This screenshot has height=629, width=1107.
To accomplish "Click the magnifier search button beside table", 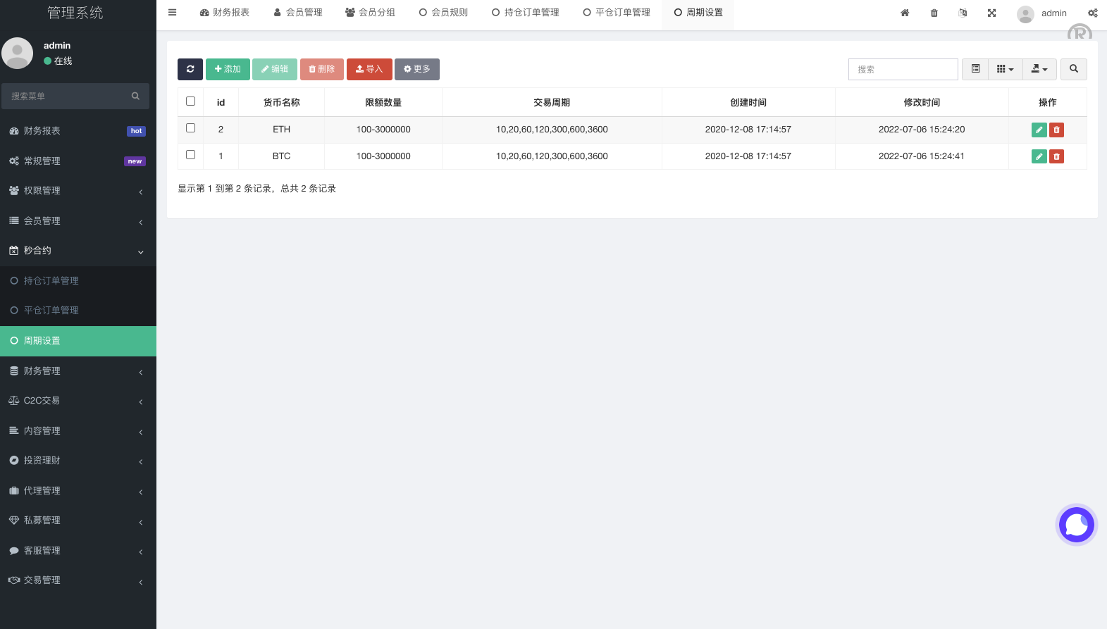I will (x=1073, y=69).
